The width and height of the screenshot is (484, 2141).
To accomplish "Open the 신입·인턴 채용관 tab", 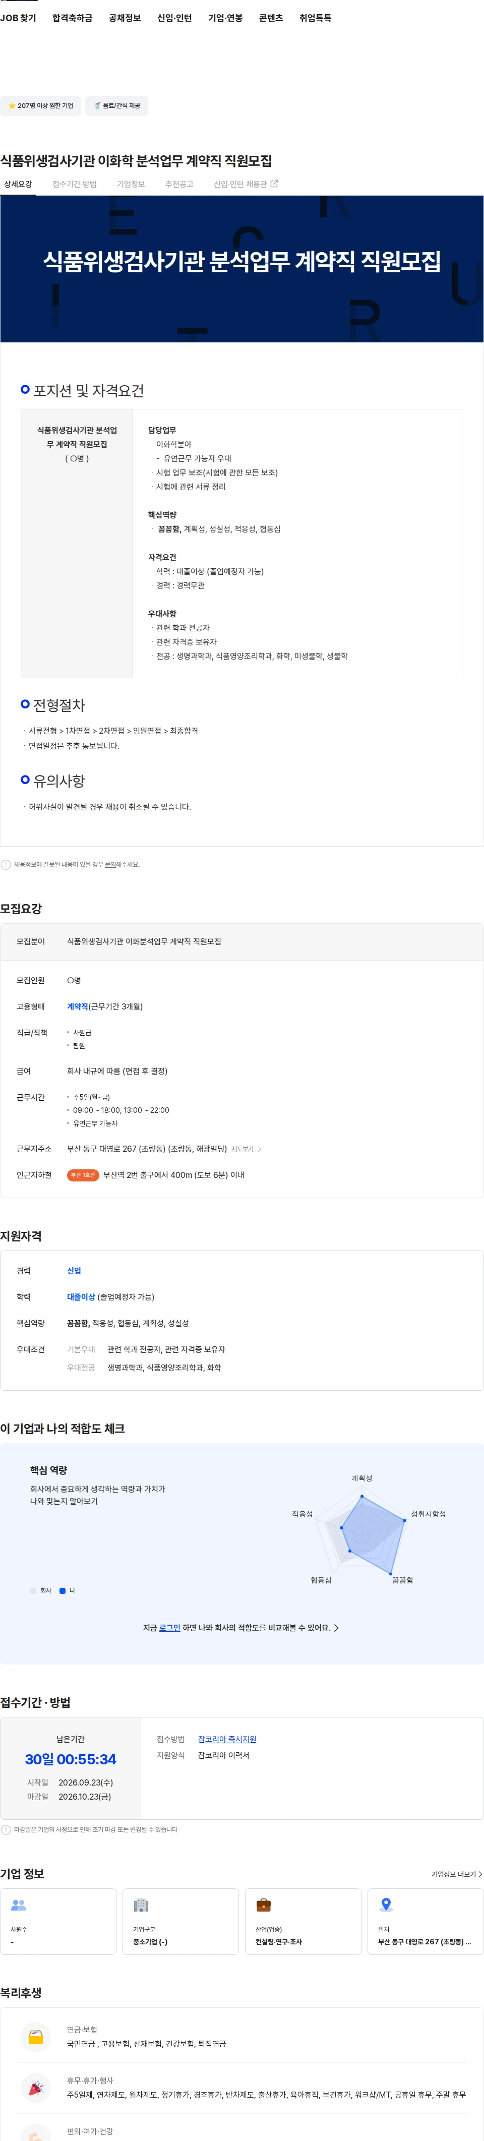I will [246, 184].
